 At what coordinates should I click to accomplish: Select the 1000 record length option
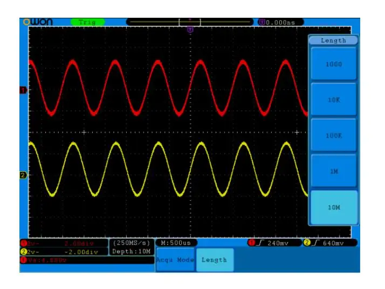[334, 64]
